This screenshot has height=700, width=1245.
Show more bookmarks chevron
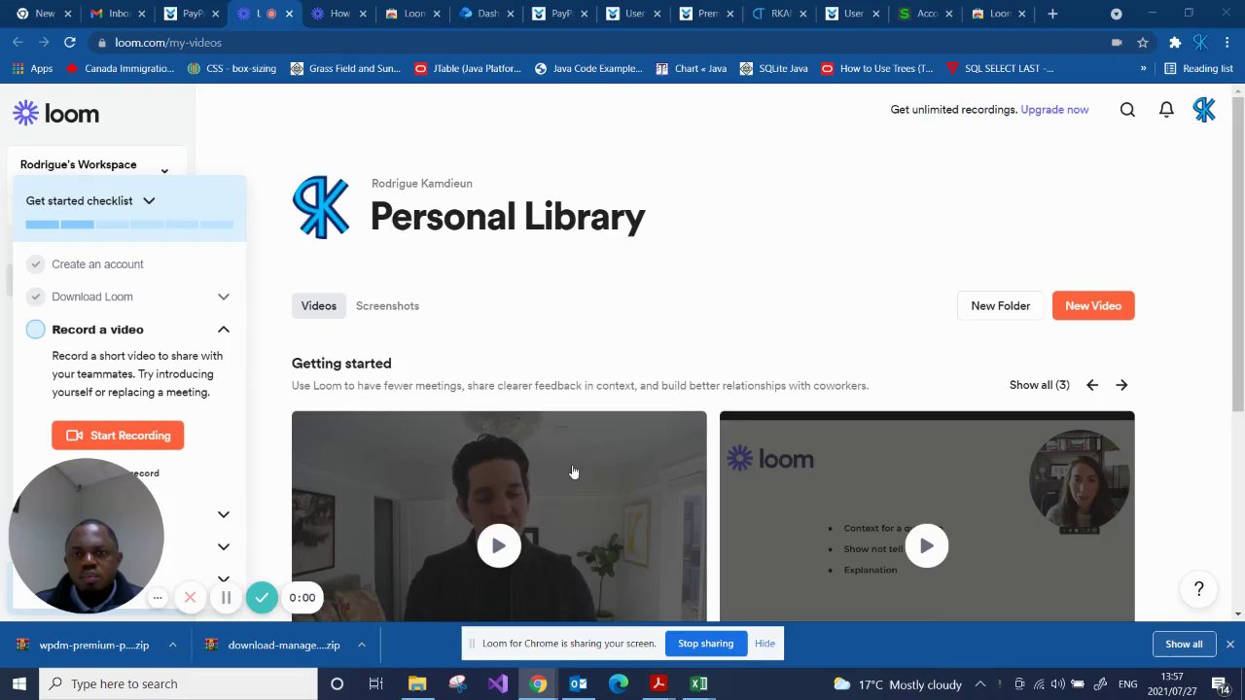(1143, 68)
